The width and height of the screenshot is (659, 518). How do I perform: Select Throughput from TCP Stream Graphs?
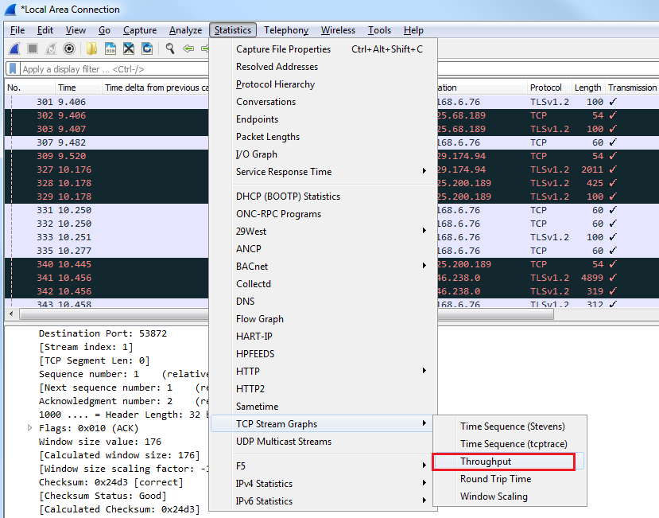tap(486, 462)
